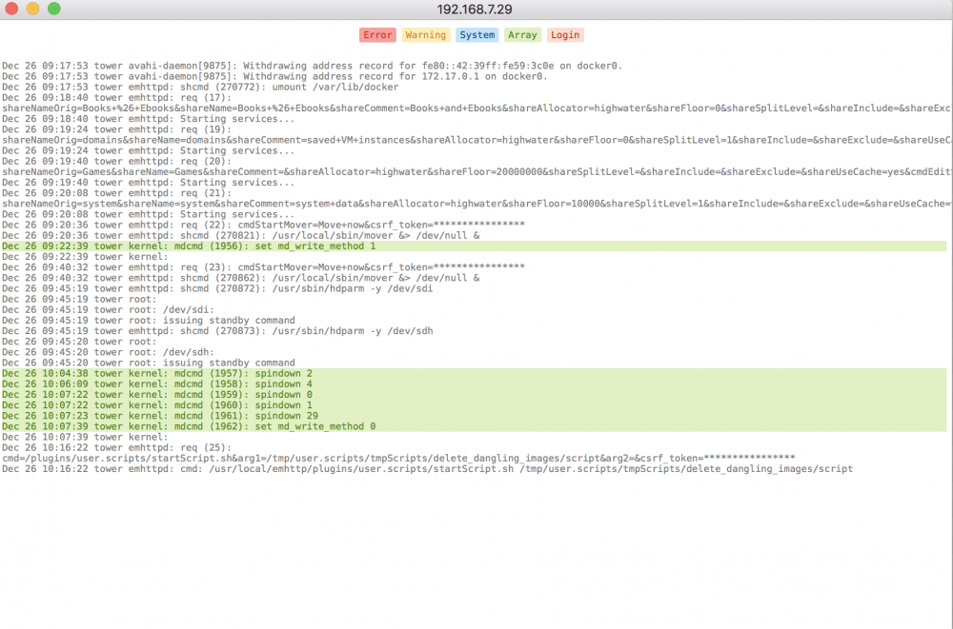Image resolution: width=953 pixels, height=629 pixels.
Task: Click the 'req (21):' log line
Action: (116, 193)
